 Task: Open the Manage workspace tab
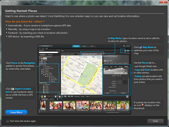[76, 46]
